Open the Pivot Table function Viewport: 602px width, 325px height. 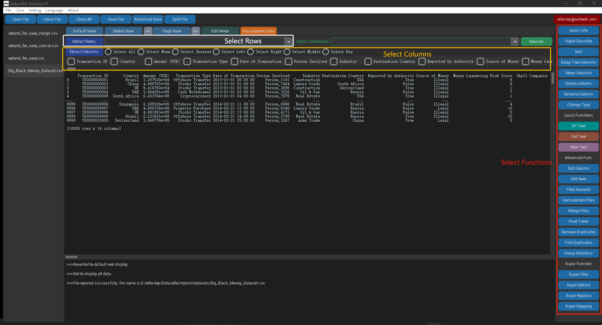[x=578, y=221]
